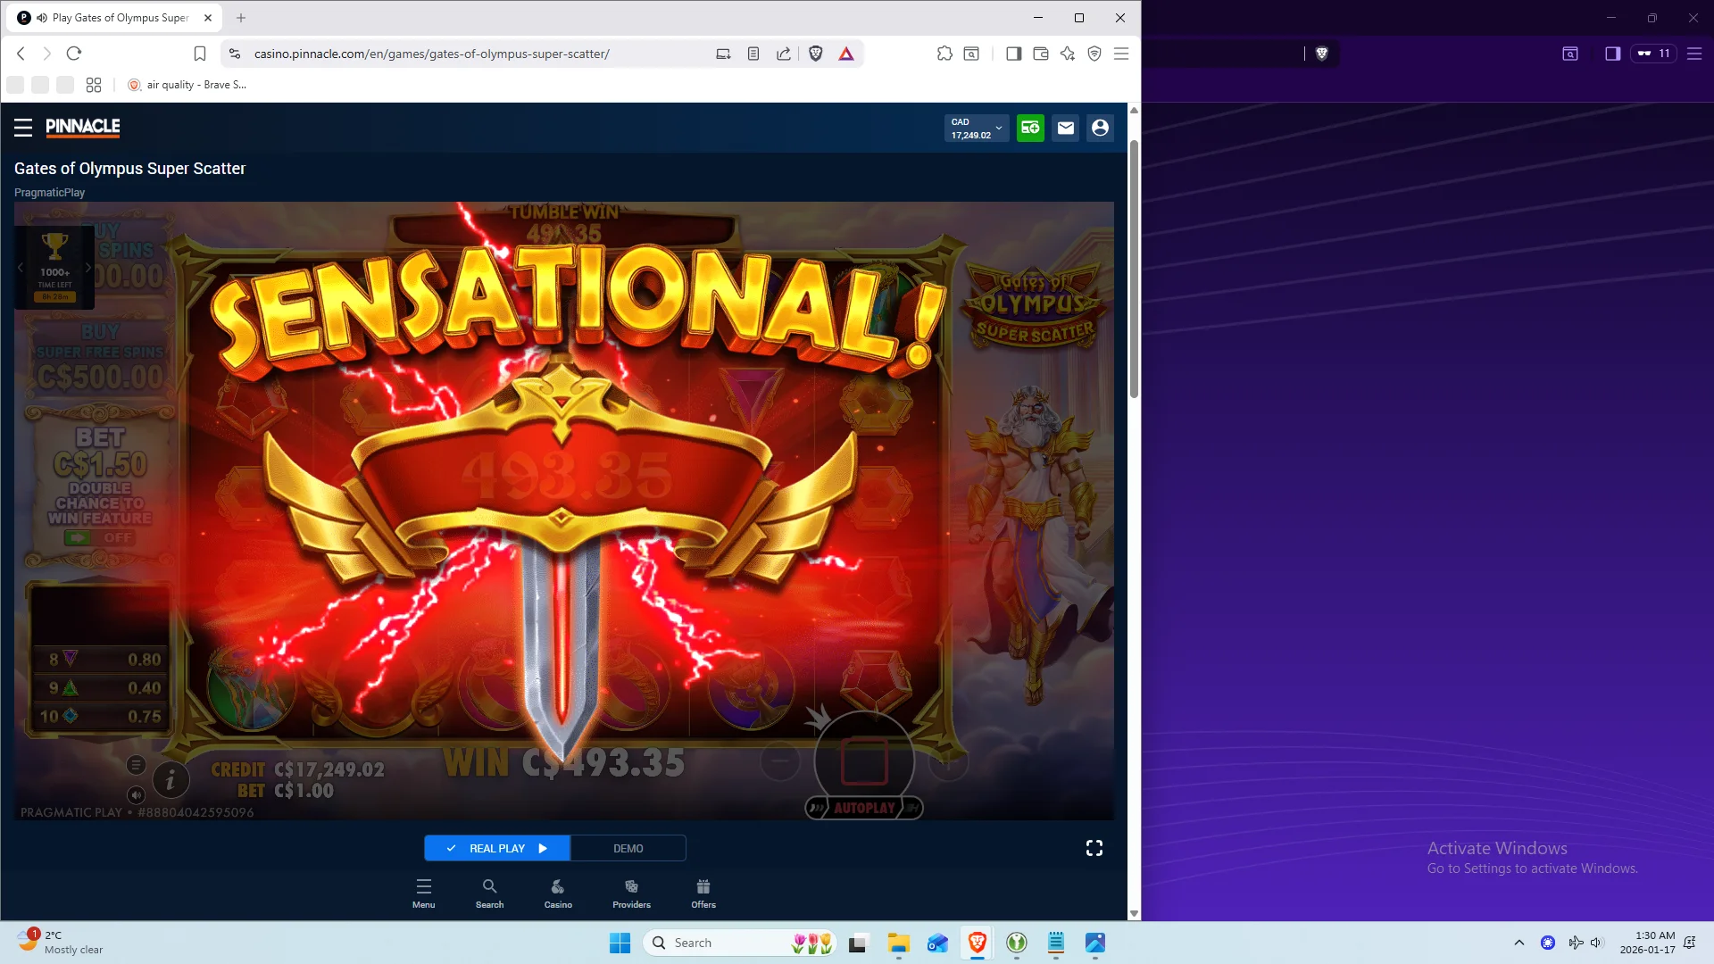Open the user account profile icon
This screenshot has height=964, width=1714.
(x=1100, y=128)
